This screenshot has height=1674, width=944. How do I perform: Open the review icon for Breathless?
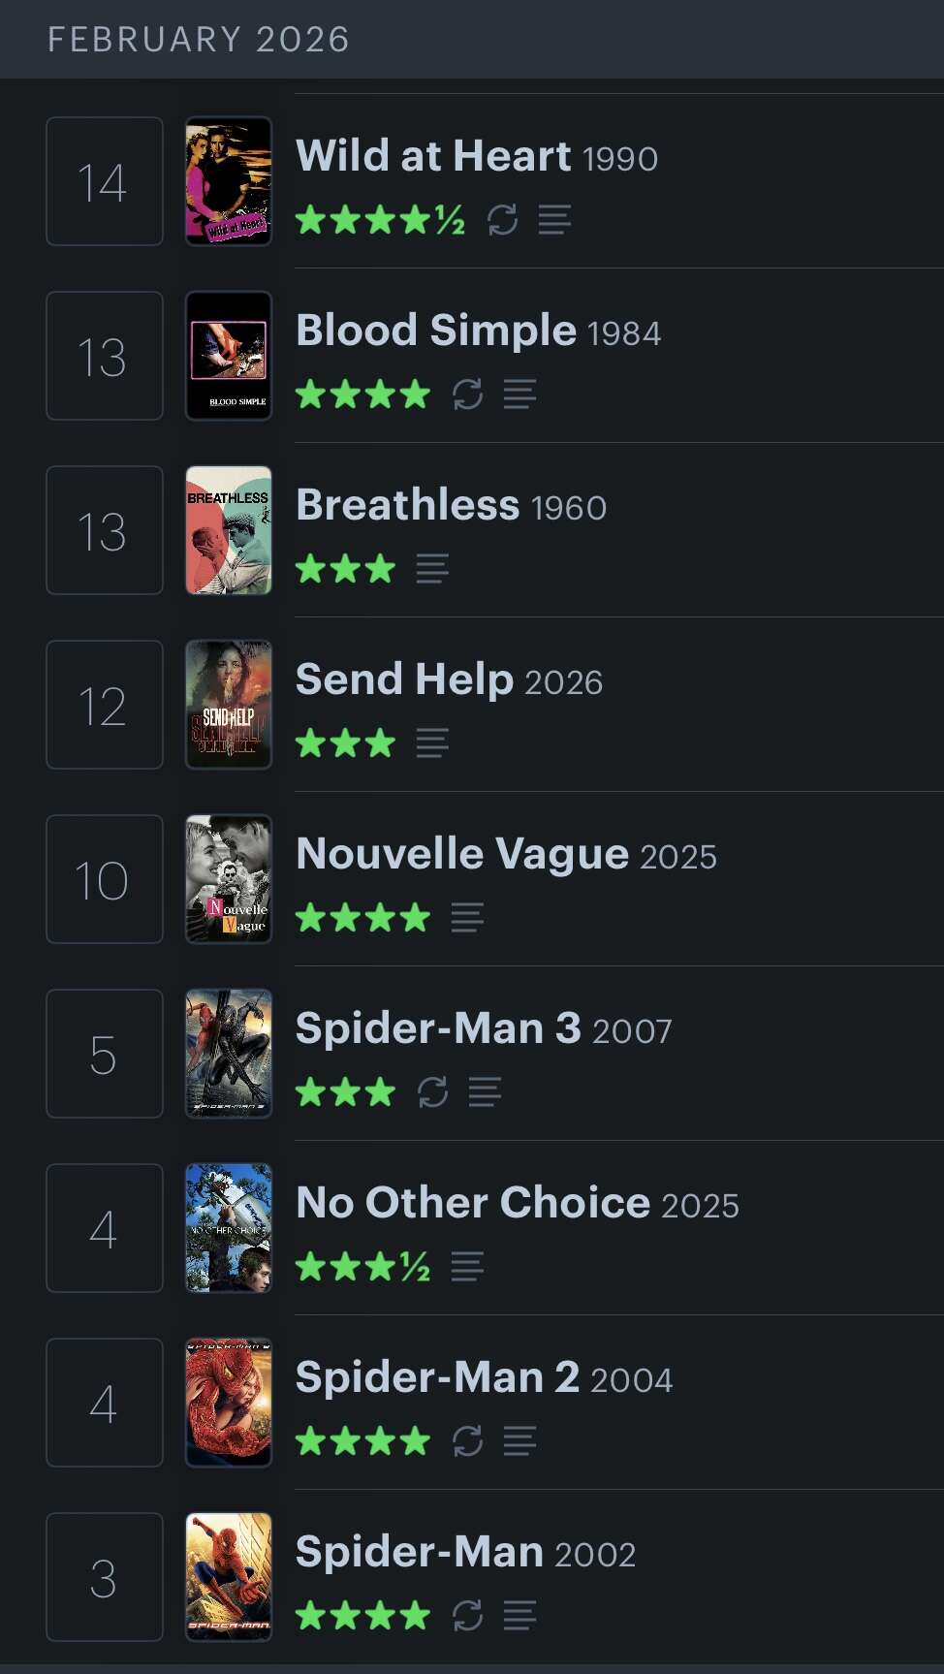click(x=432, y=569)
